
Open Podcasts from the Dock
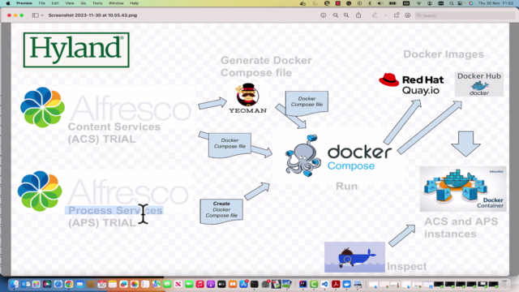(211, 284)
